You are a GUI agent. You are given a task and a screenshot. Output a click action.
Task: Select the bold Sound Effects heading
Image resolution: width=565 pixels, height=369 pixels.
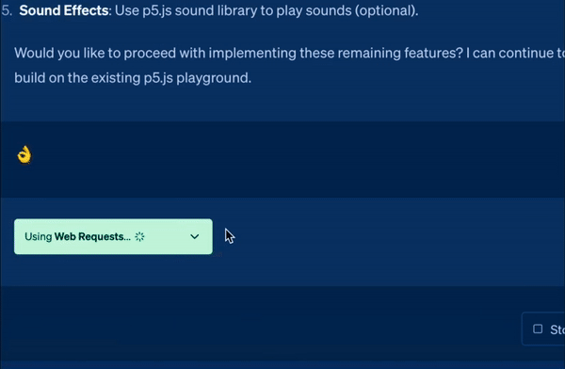[64, 10]
